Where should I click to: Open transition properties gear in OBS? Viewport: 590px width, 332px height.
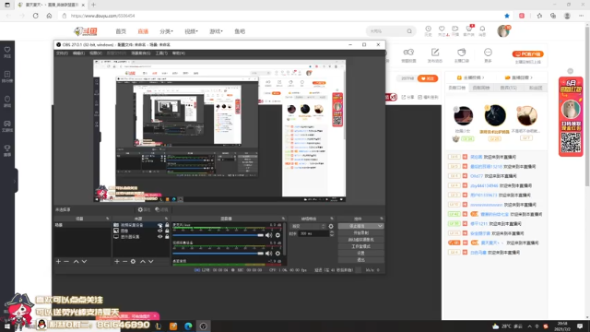pos(331,226)
